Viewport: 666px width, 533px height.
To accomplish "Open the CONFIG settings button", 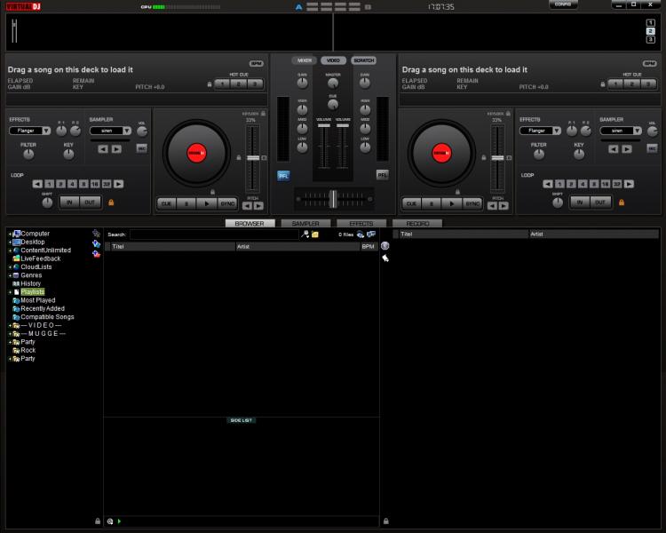I will click(x=562, y=5).
